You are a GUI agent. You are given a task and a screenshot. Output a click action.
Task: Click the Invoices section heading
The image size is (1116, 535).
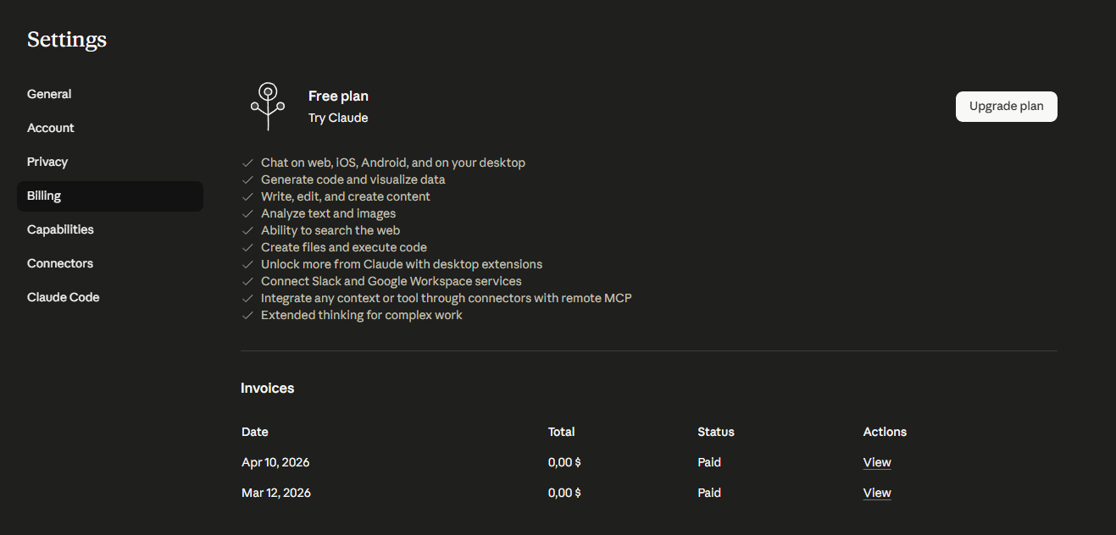(x=268, y=389)
